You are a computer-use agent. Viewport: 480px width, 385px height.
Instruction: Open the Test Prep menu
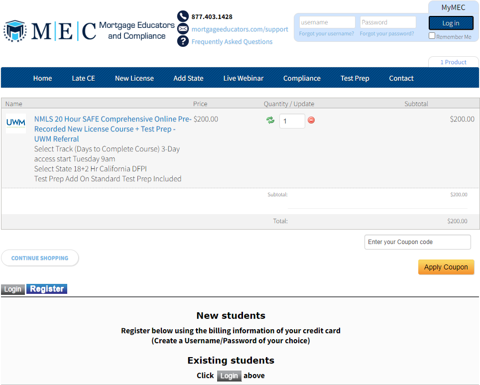point(355,78)
